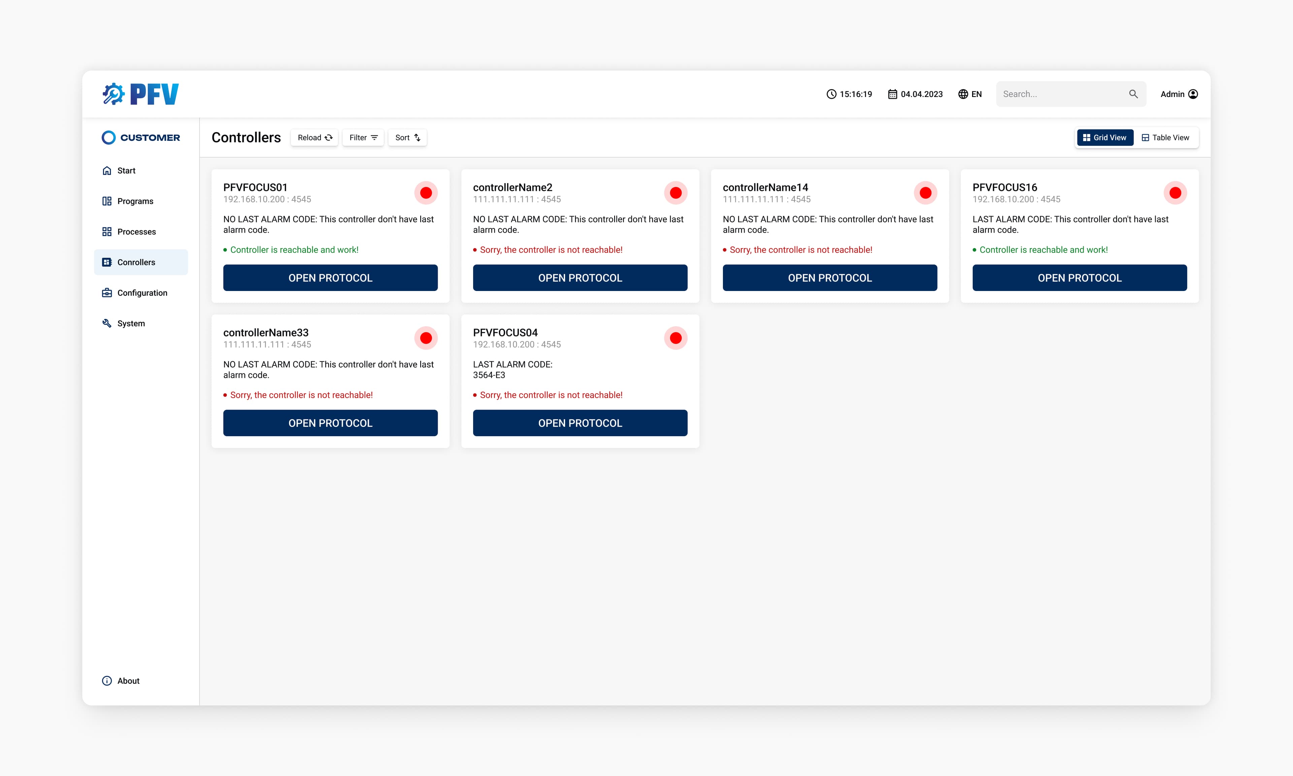Click reachable status on PFVFOCUS01 card
1293x776 pixels.
tap(291, 250)
